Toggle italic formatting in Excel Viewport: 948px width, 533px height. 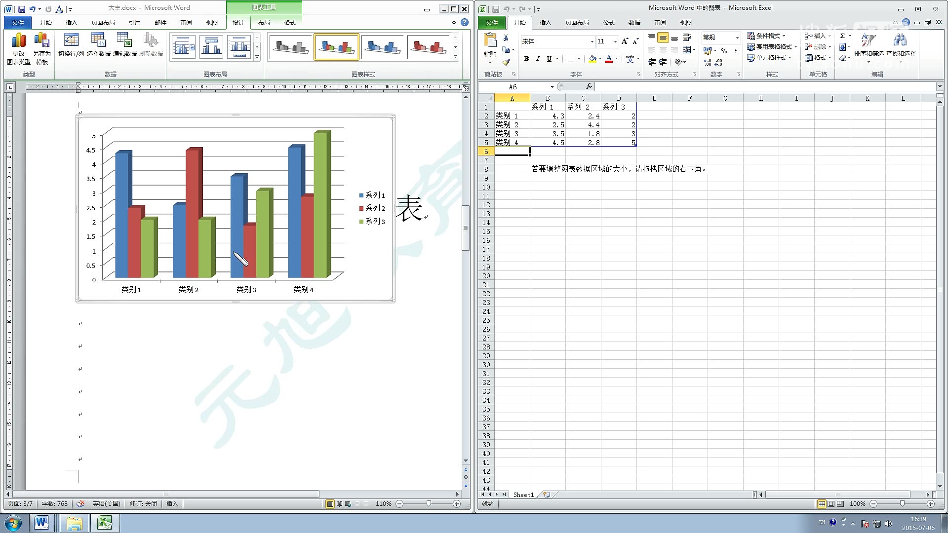[x=538, y=59]
